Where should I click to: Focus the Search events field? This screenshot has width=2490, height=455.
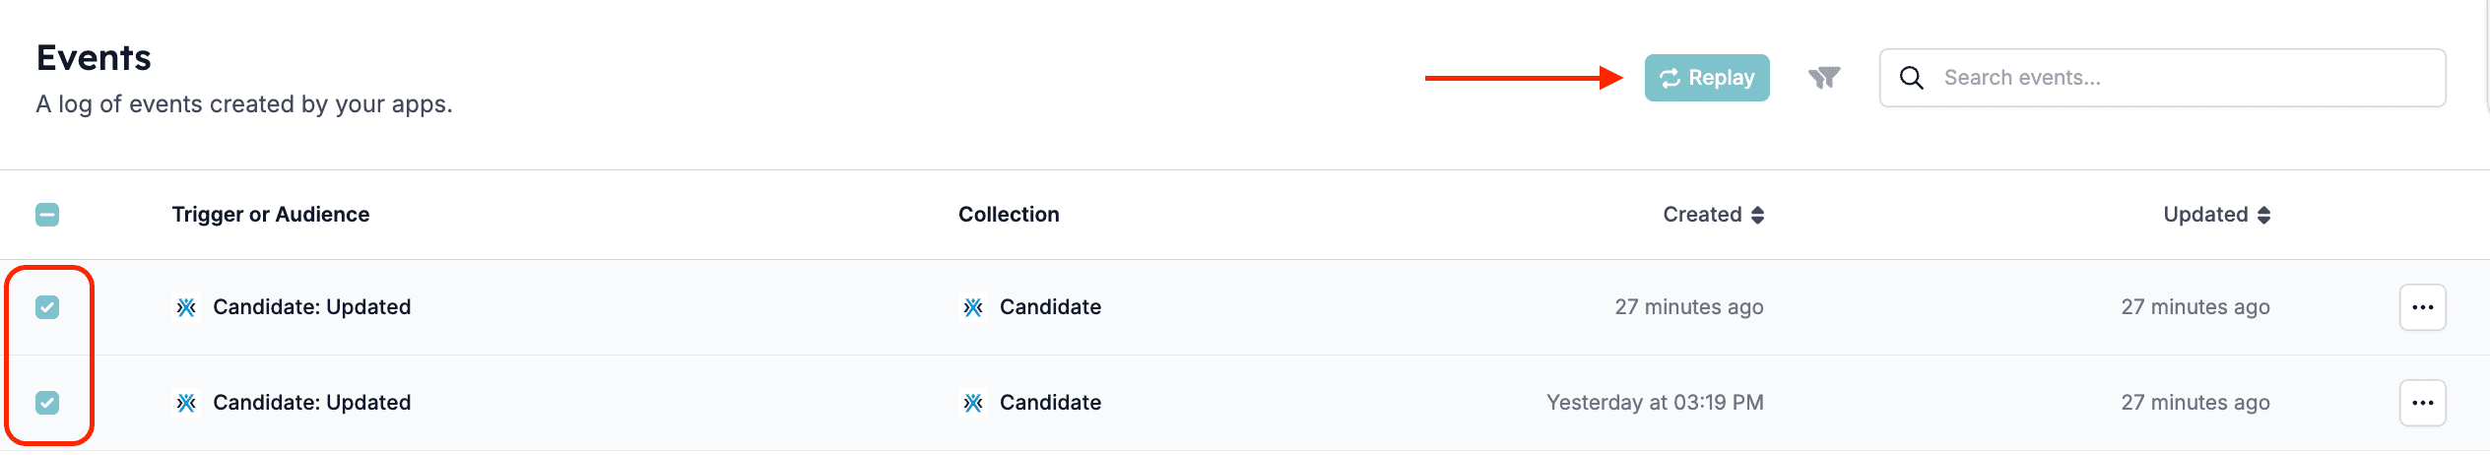[2162, 78]
